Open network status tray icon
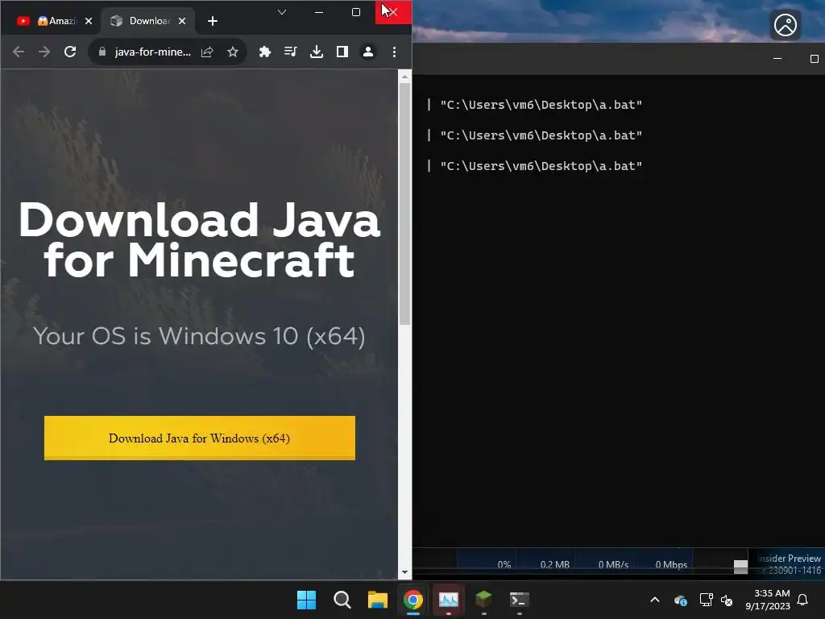This screenshot has height=619, width=825. (706, 600)
